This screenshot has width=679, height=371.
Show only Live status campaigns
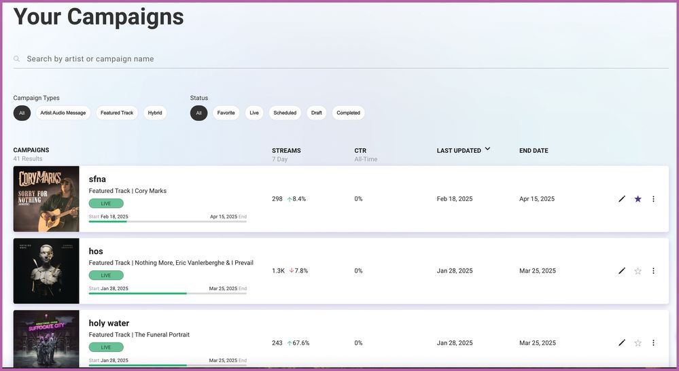coord(254,113)
